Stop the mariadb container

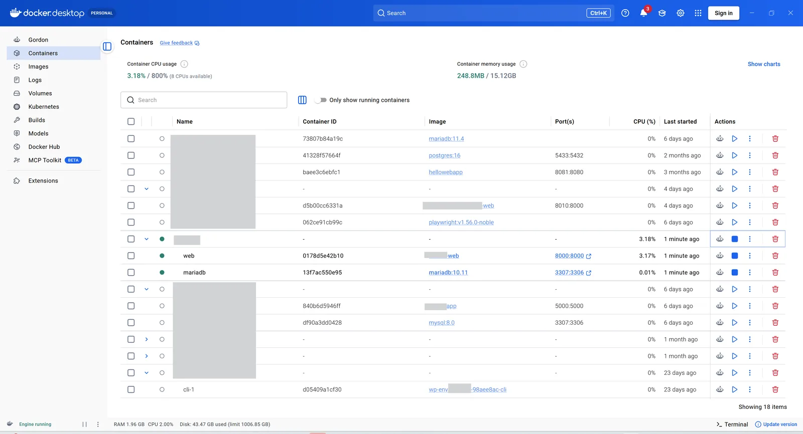click(735, 273)
